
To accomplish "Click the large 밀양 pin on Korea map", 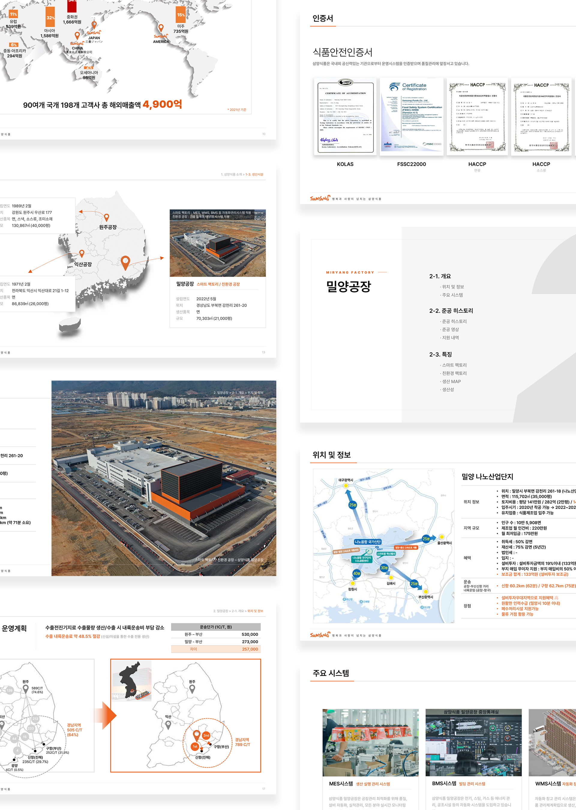I will pos(125,263).
